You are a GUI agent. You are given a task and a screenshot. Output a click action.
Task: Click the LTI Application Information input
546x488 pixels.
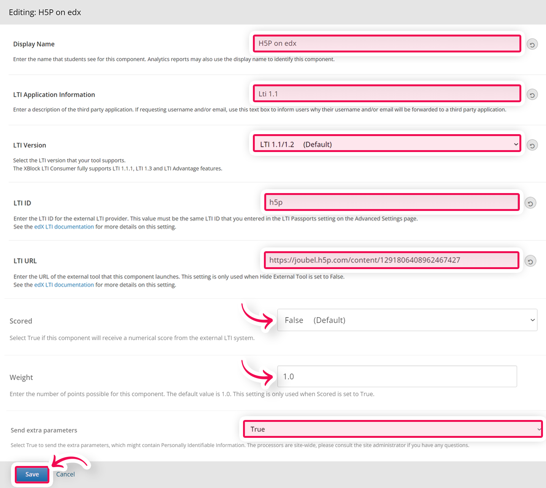click(x=387, y=93)
